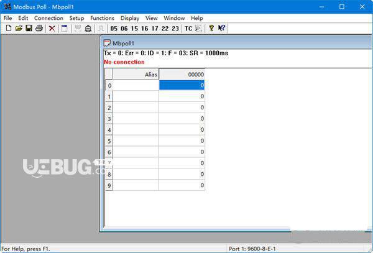Select function 22 in the toolbar

pyautogui.click(x=165, y=29)
